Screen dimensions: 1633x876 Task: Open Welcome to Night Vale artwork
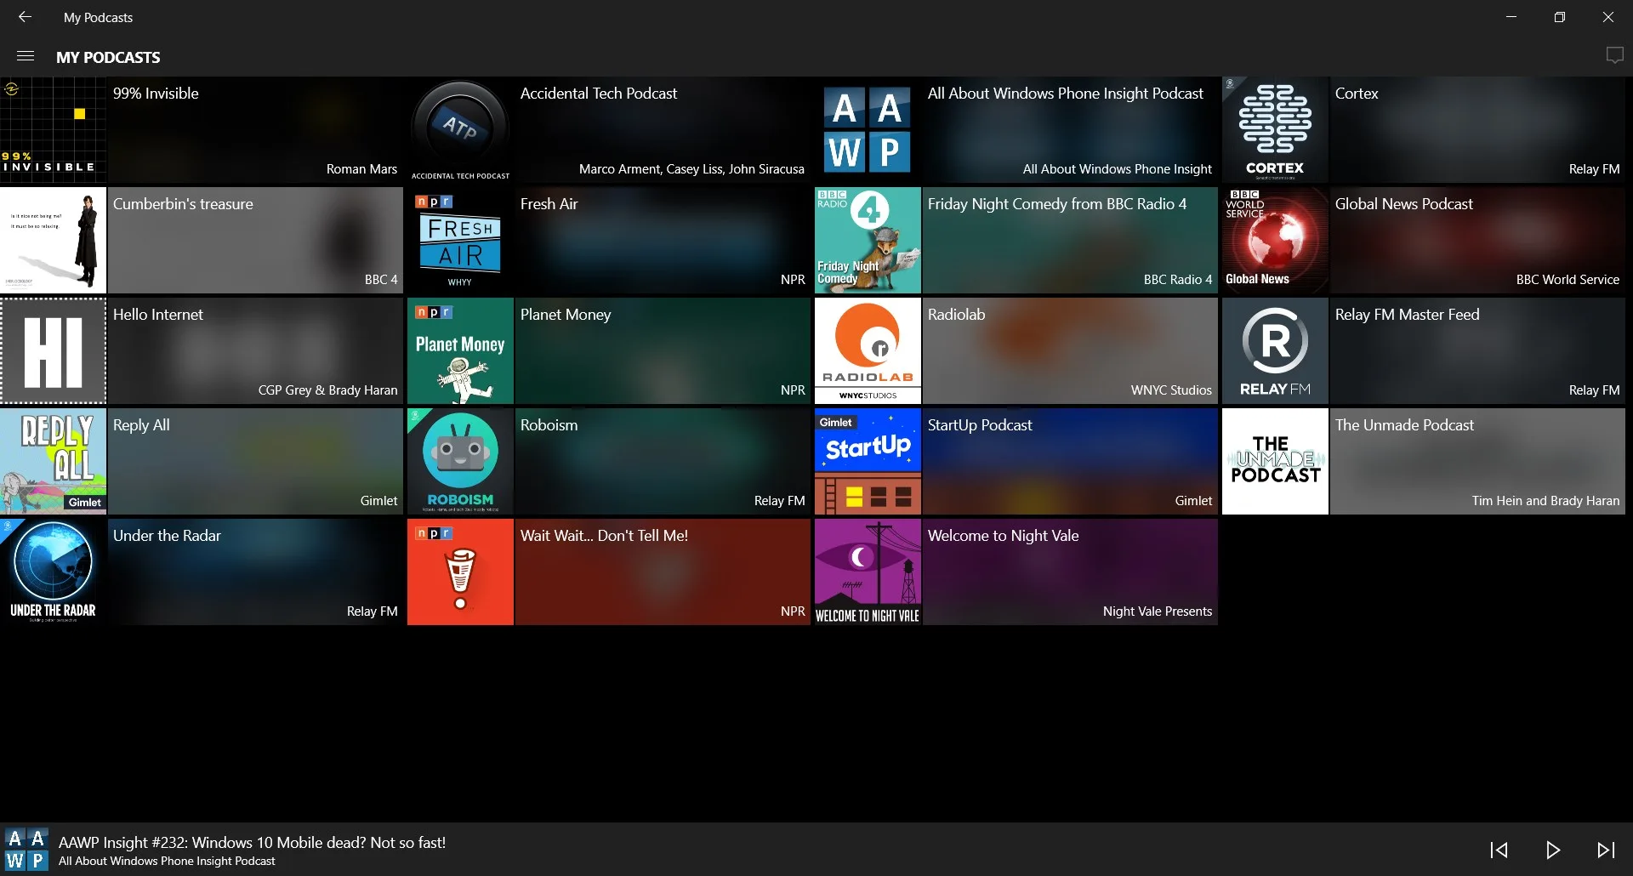point(868,572)
